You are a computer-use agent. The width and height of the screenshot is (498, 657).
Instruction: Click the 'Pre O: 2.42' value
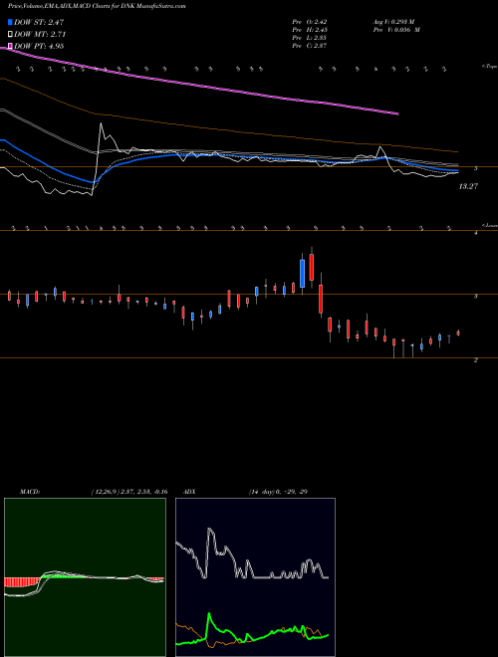310,22
